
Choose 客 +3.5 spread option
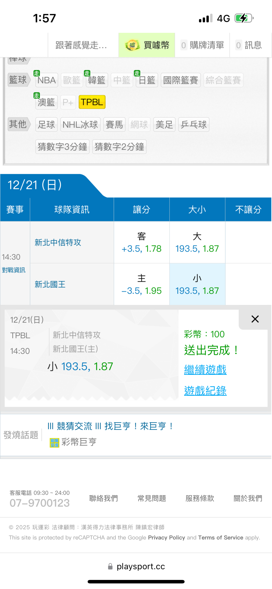coord(142,242)
